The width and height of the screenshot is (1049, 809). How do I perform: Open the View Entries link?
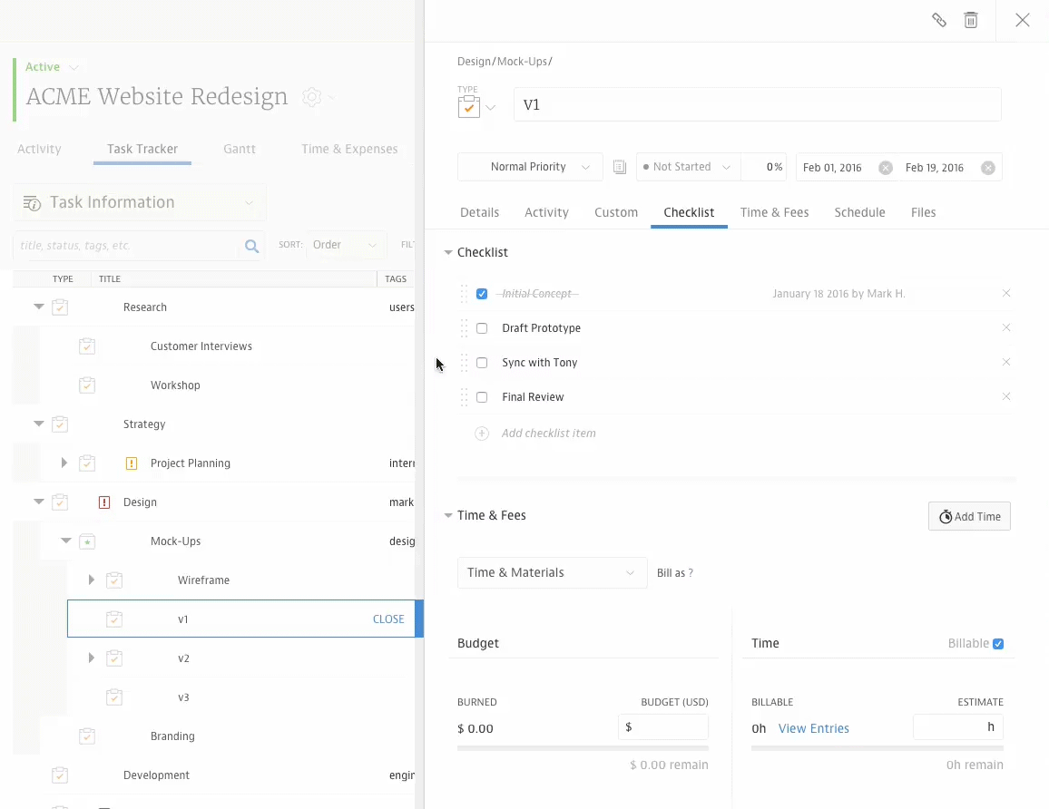813,728
